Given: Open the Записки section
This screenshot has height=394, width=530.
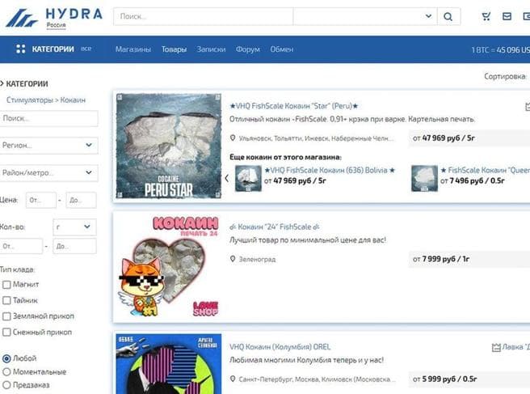Looking at the screenshot, I should (x=211, y=49).
